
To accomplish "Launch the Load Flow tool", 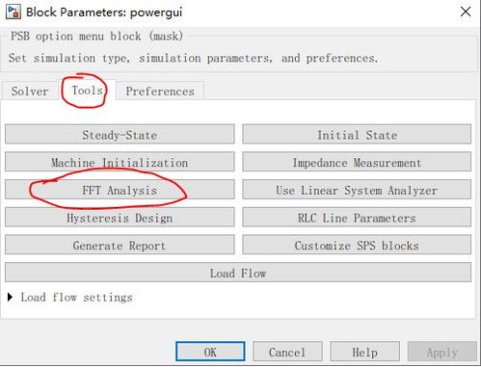I will pyautogui.click(x=238, y=273).
